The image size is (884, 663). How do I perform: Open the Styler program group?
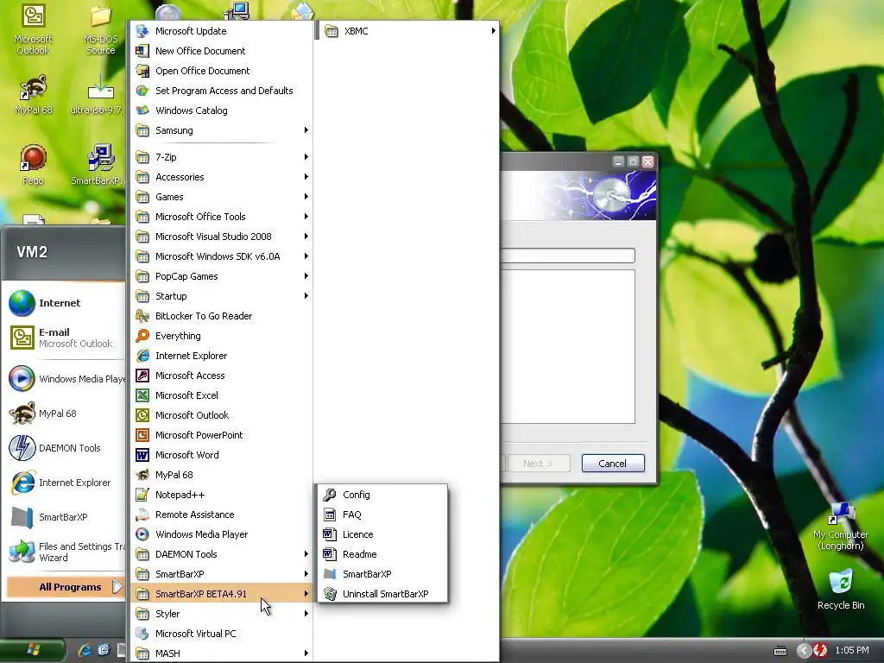coord(221,614)
